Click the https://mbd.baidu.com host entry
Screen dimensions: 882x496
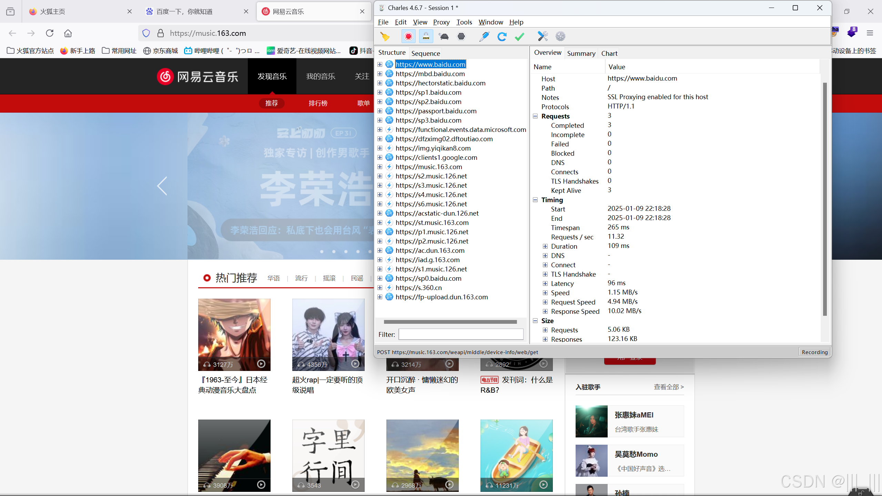(430, 74)
